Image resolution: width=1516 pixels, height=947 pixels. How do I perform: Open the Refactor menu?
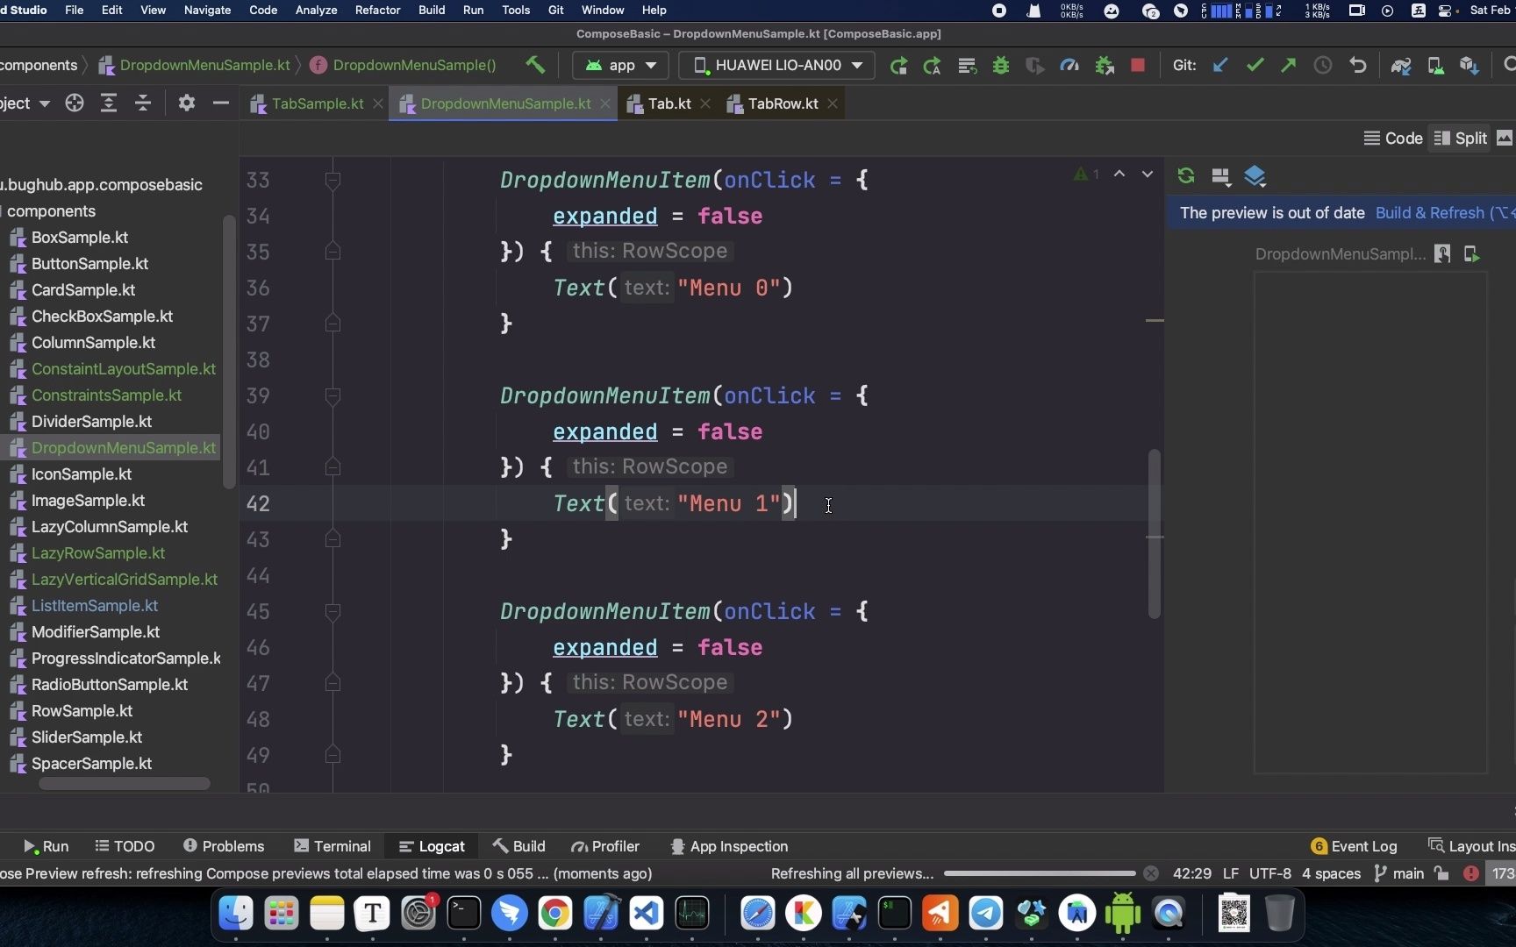tap(377, 10)
